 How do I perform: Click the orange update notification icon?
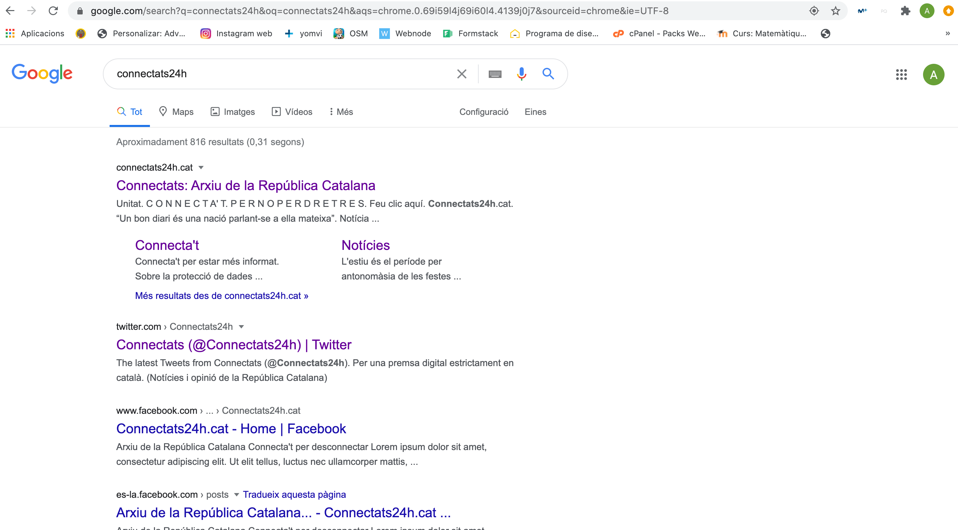(x=949, y=11)
